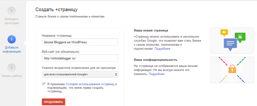Click 'Станьте ближе к своим поклонникам' subtitle
Screen dimensions: 257x106
[x=70, y=17]
